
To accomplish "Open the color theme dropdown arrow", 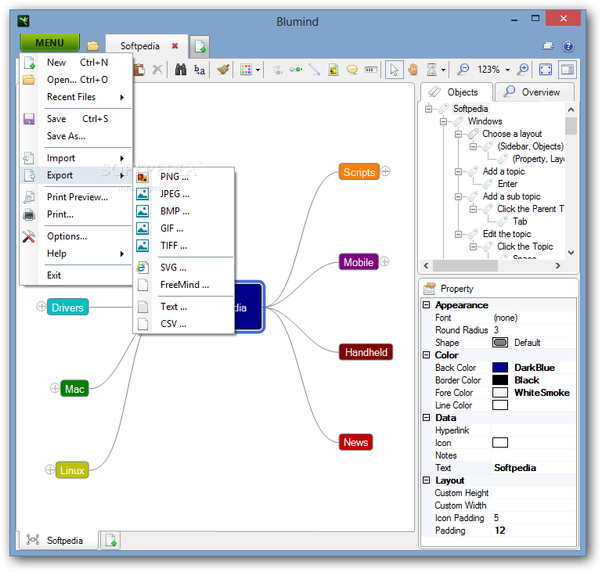I will [258, 70].
